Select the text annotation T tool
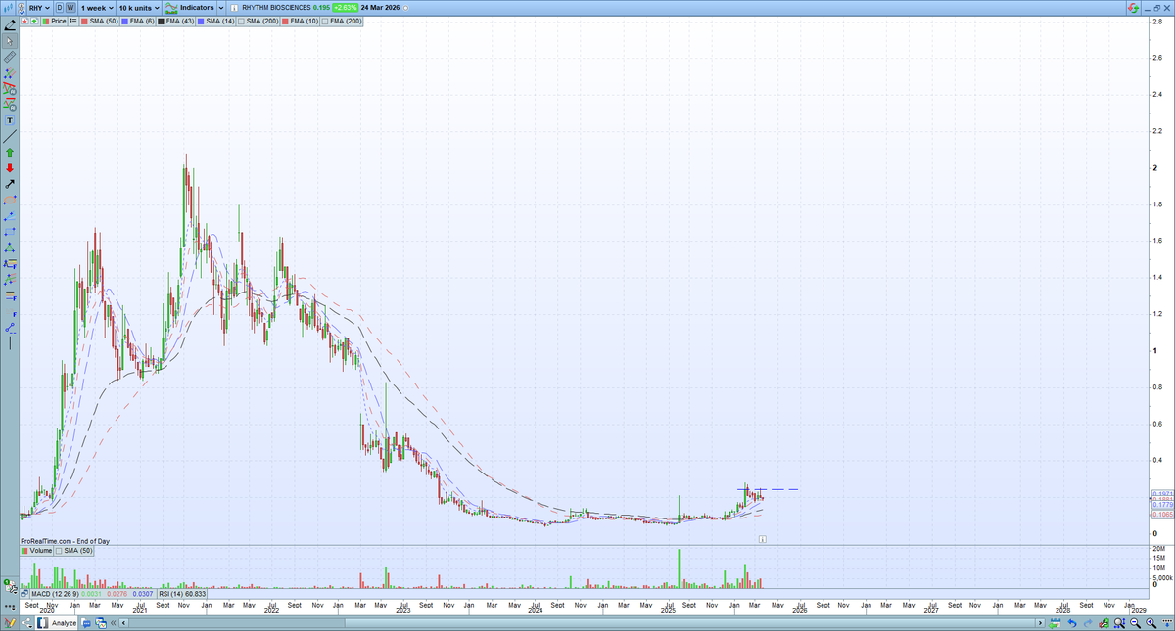The height and width of the screenshot is (631, 1175). (x=10, y=120)
